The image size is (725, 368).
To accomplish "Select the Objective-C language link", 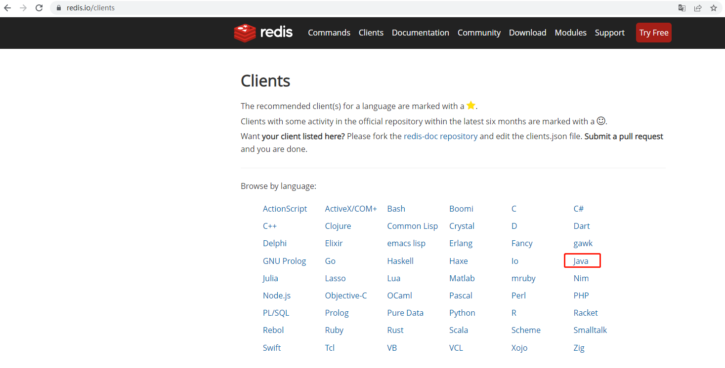I will click(x=346, y=295).
